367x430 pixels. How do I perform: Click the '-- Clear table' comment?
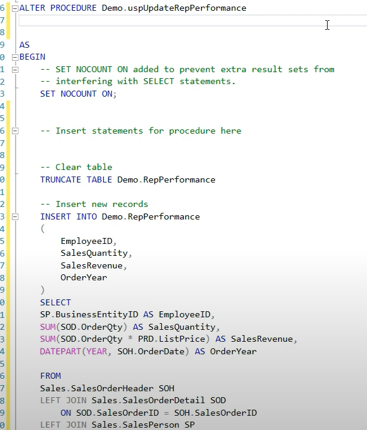point(76,167)
